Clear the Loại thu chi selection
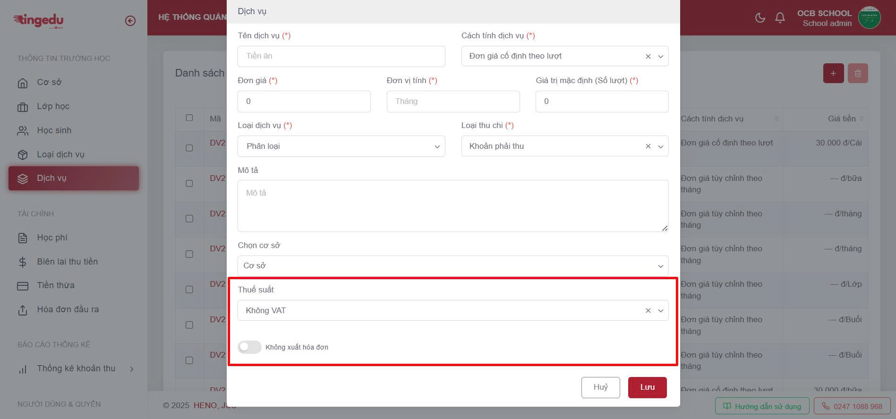Image resolution: width=896 pixels, height=419 pixels. click(648, 146)
